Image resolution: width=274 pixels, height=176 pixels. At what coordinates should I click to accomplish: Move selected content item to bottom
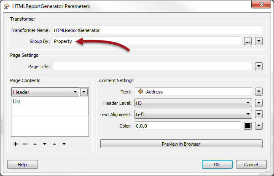[x=64, y=144]
